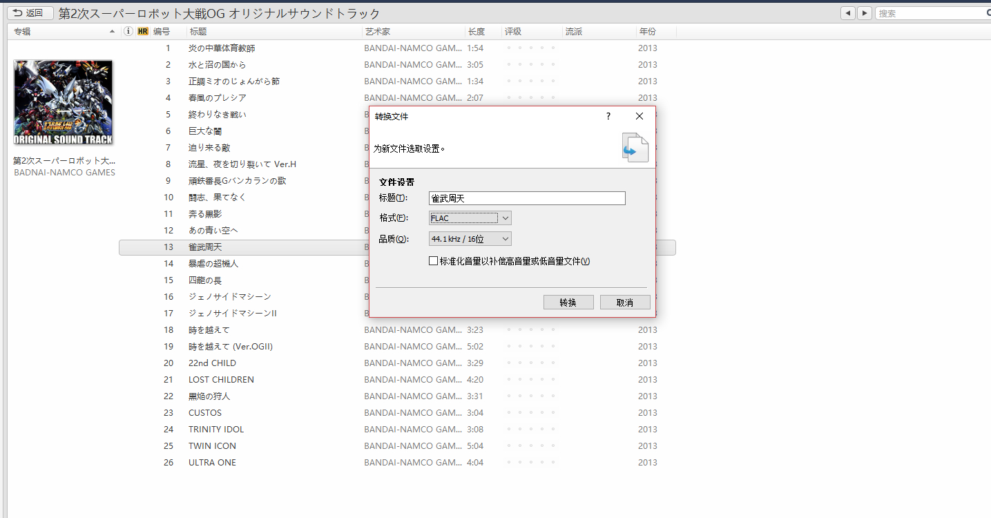Sort tracks by the 艺术家 column
The width and height of the screenshot is (991, 518).
click(377, 32)
